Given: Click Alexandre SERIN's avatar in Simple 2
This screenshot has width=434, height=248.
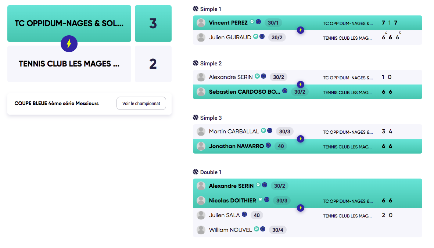Looking at the screenshot, I should 201,77.
